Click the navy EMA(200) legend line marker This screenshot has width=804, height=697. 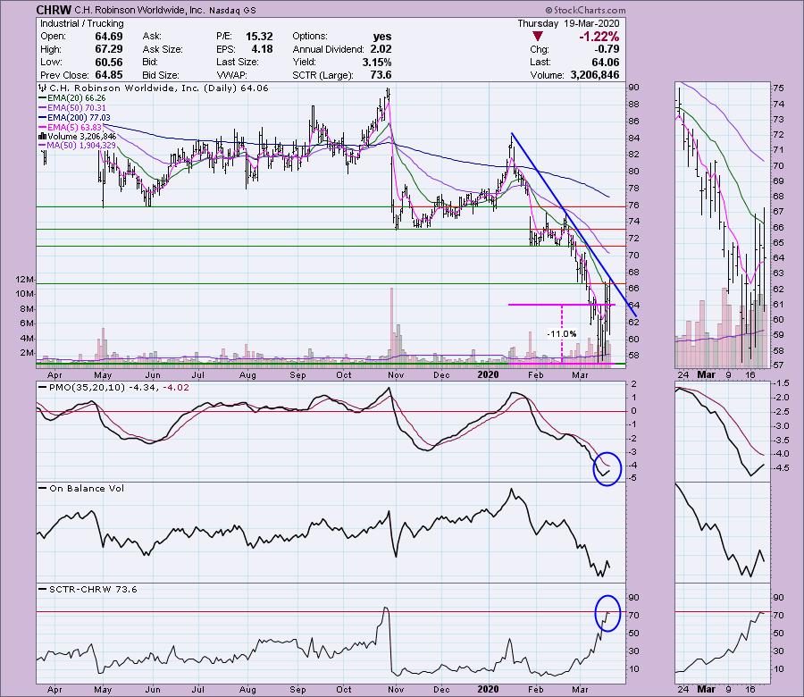[x=43, y=117]
